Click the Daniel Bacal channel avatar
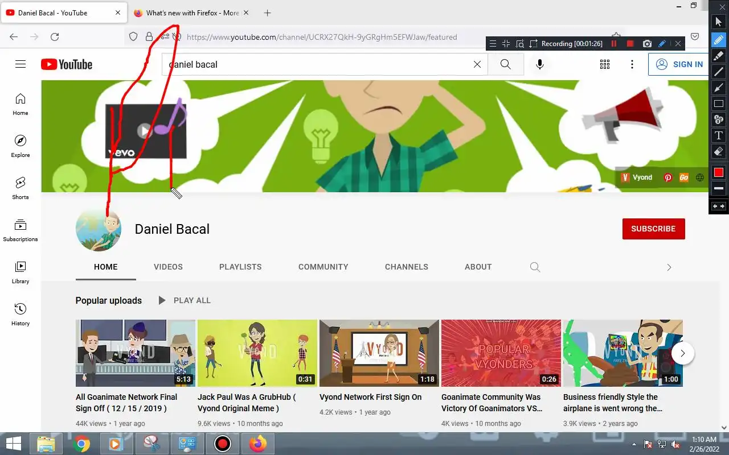 (x=99, y=229)
